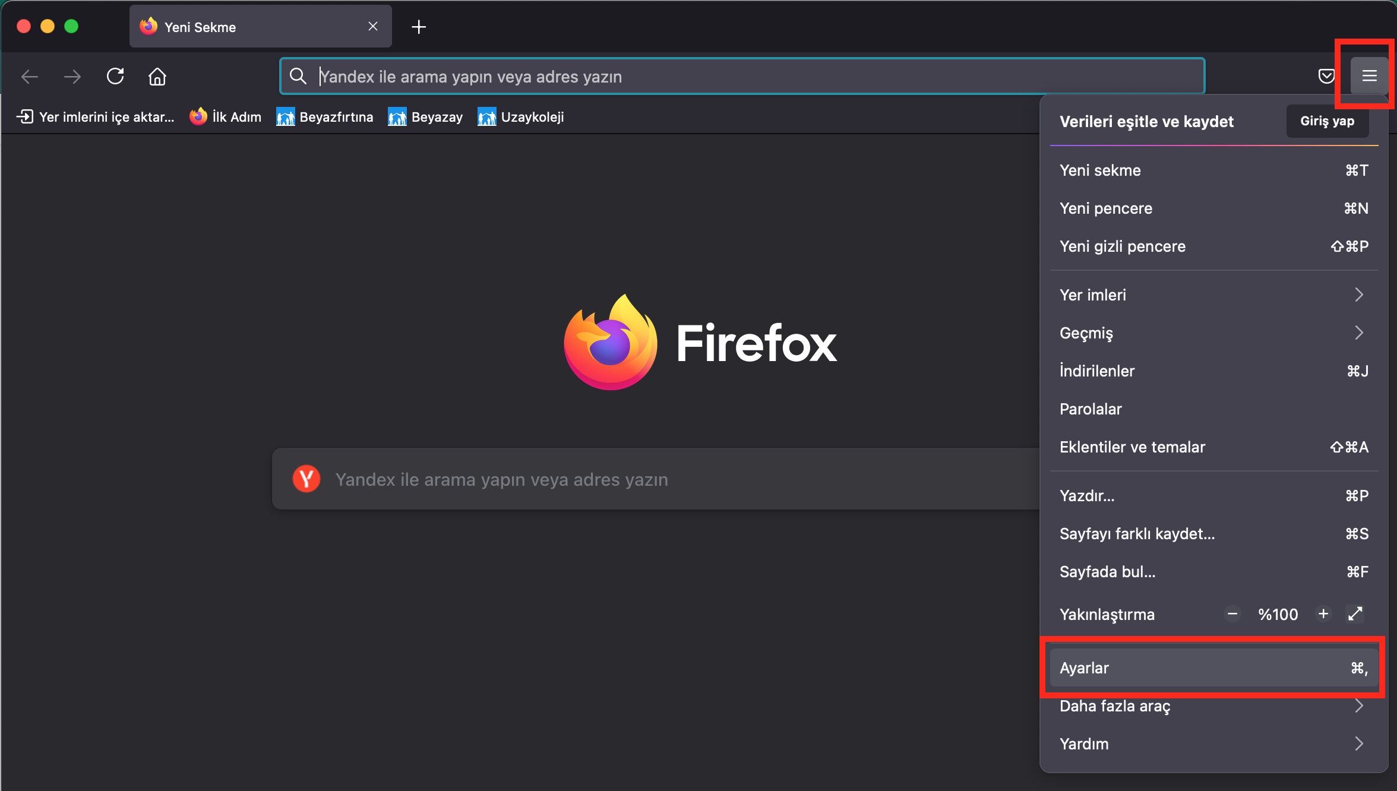Open Eklentiler ve temalar
This screenshot has height=791, width=1397.
coord(1213,447)
